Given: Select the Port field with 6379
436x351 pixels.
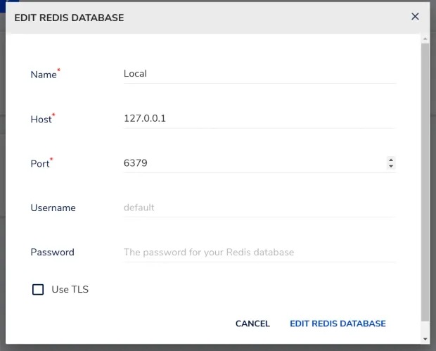Looking at the screenshot, I should (x=253, y=163).
